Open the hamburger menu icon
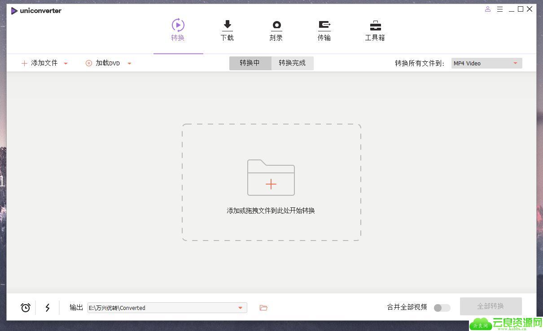The height and width of the screenshot is (331, 543). tap(500, 9)
